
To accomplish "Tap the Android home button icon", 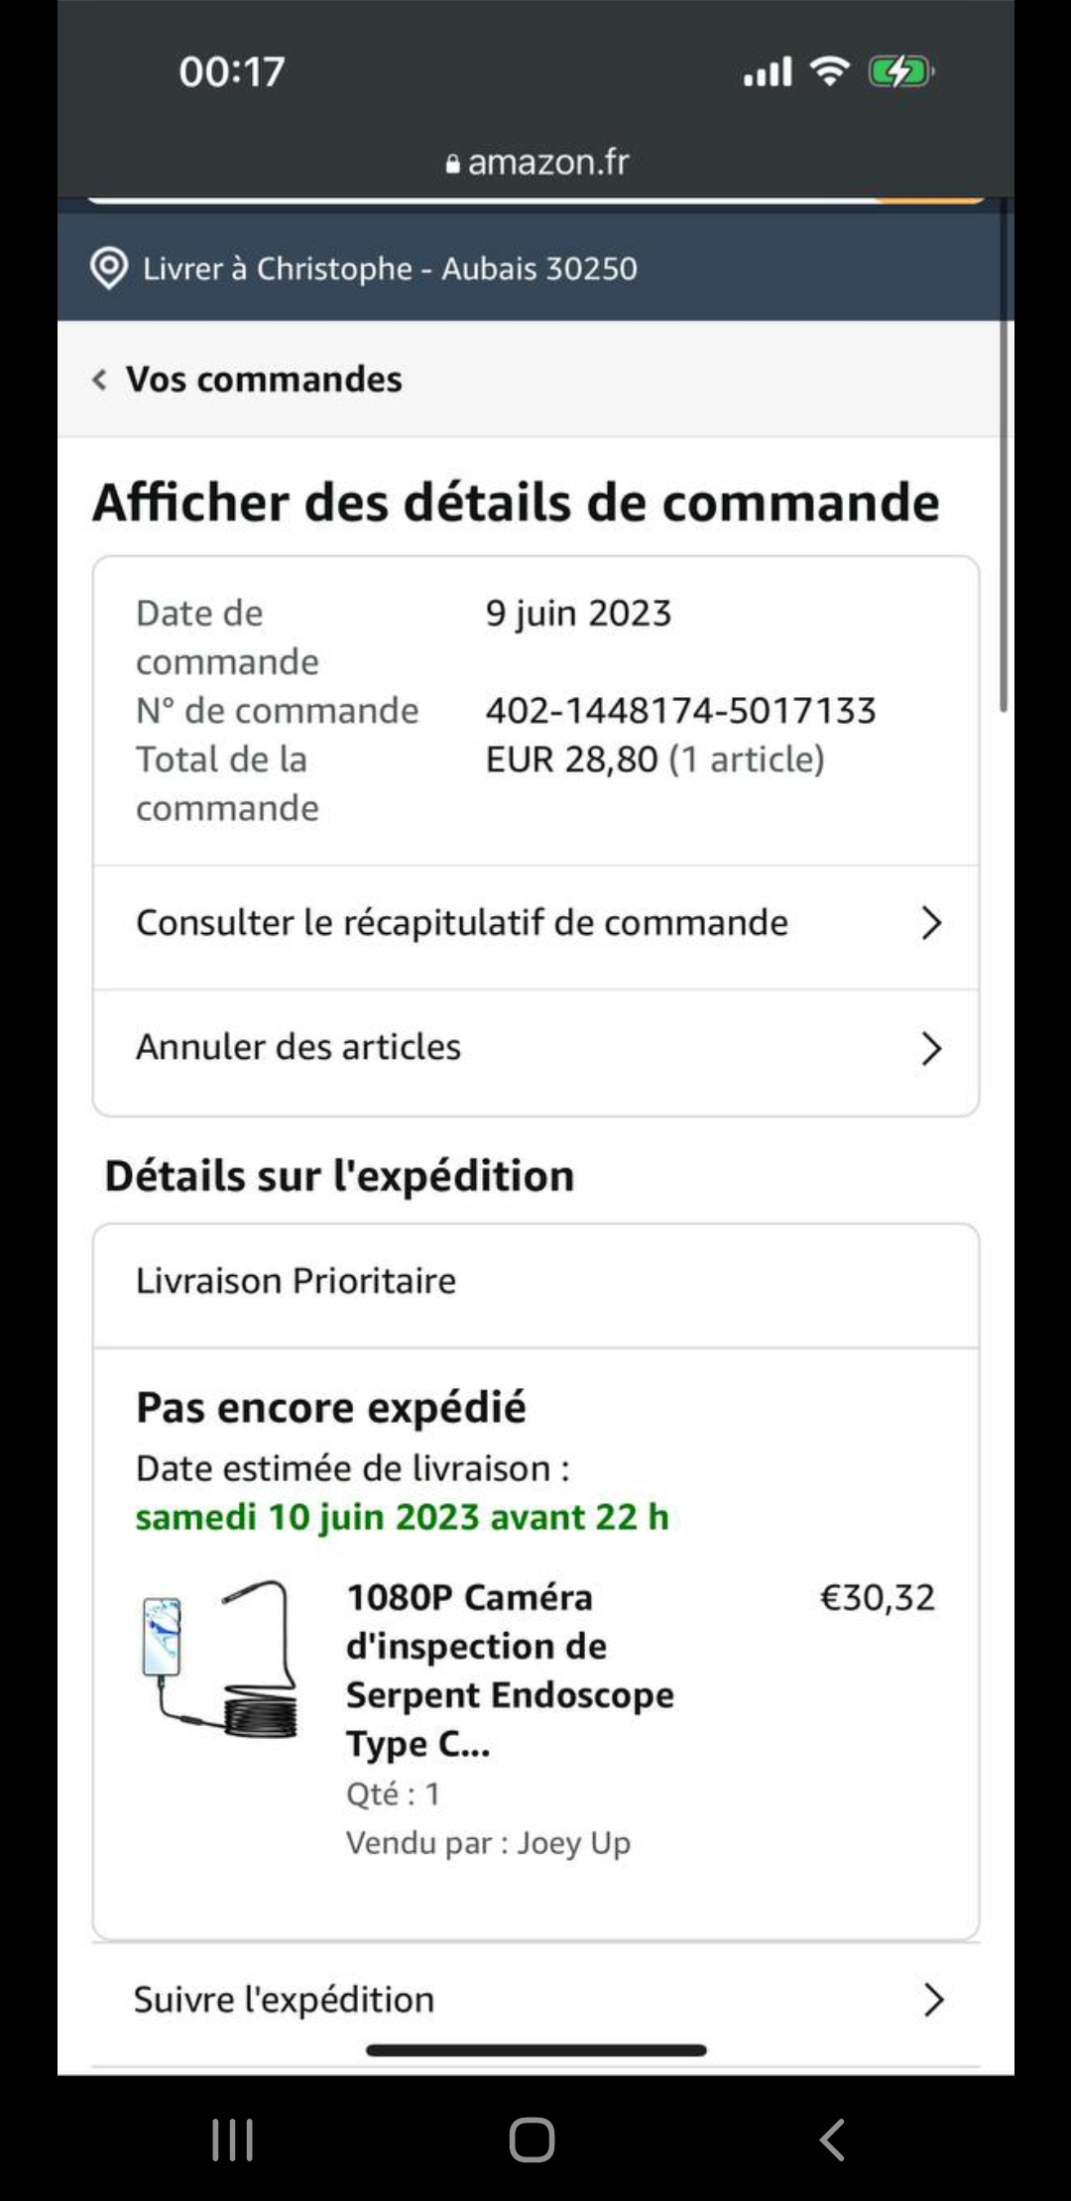I will pos(533,2140).
